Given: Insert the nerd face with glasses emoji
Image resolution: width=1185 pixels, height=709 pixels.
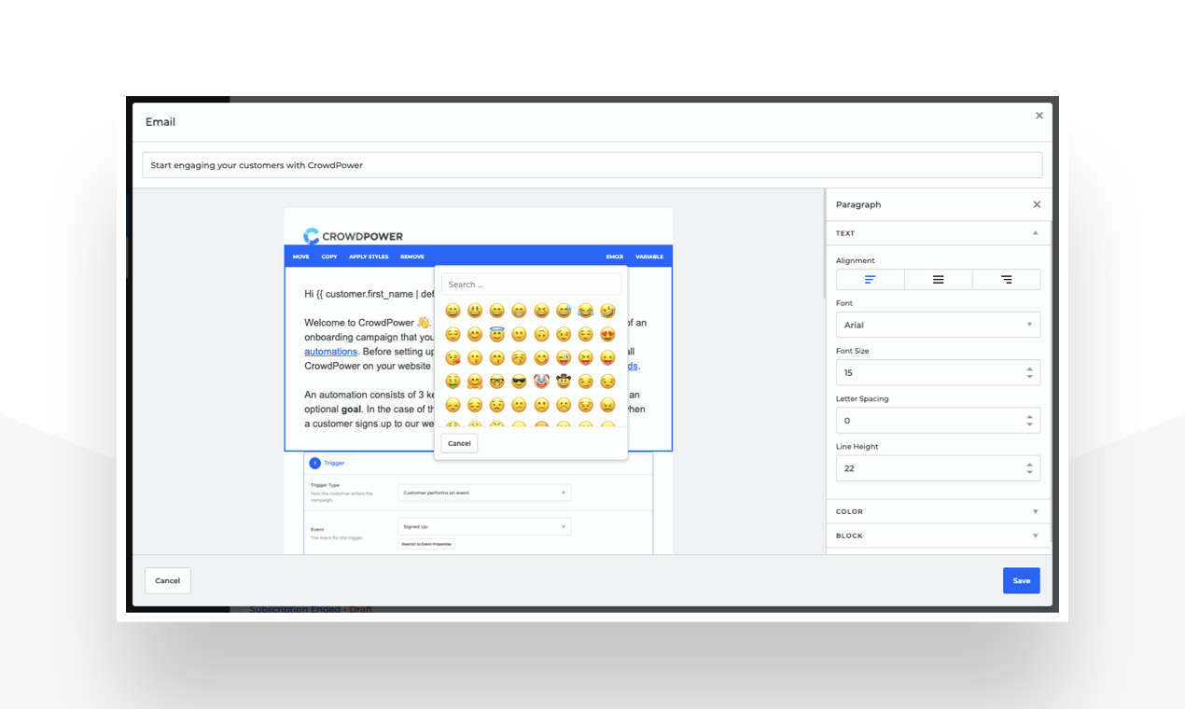Looking at the screenshot, I should click(496, 382).
